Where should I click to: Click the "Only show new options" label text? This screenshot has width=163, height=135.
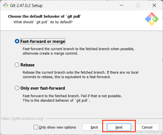[x=57, y=127]
